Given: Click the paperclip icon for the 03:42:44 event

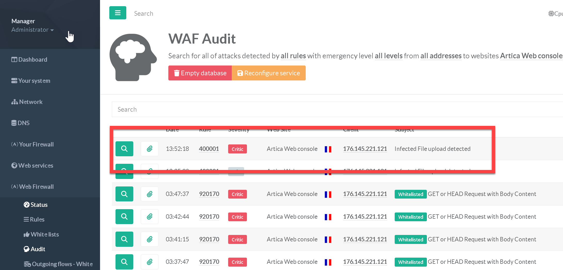Looking at the screenshot, I should tap(150, 217).
